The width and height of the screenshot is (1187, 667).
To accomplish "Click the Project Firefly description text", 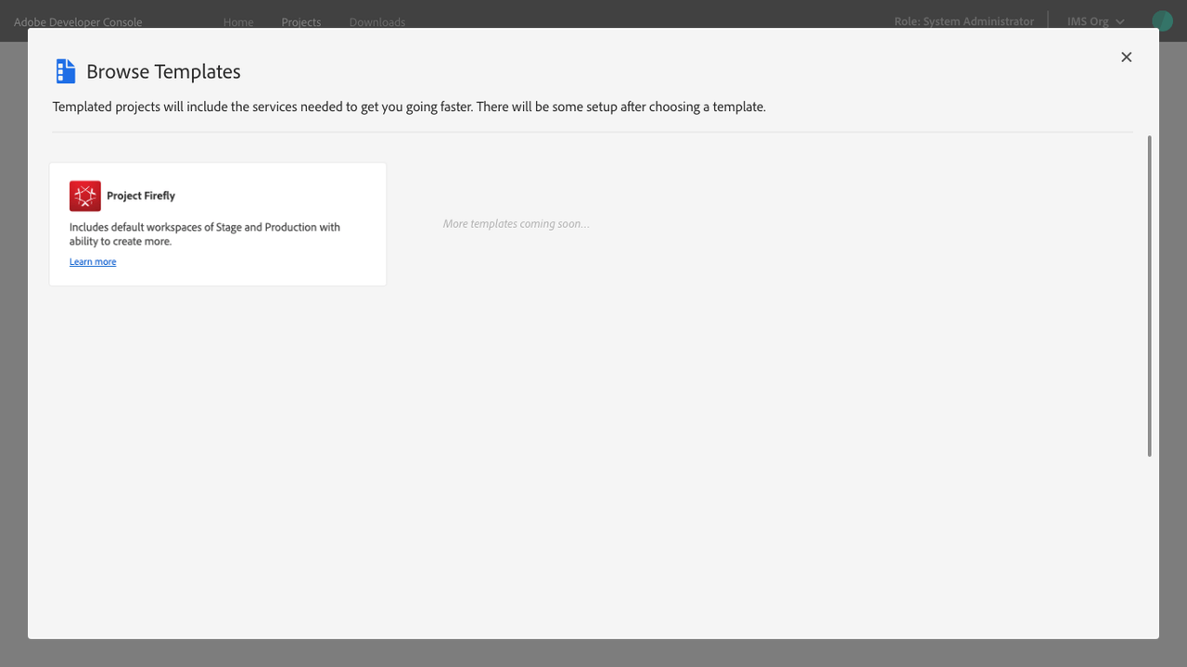I will pos(205,234).
